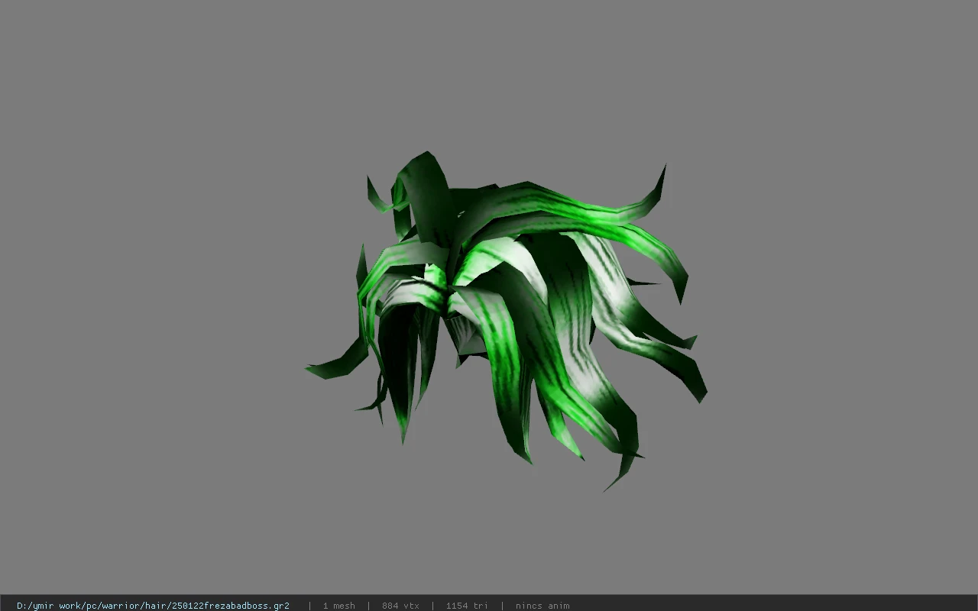The height and width of the screenshot is (611, 978).
Task: Click the file path ending in 250122frezabadboss.gr2
Action: tap(153, 606)
